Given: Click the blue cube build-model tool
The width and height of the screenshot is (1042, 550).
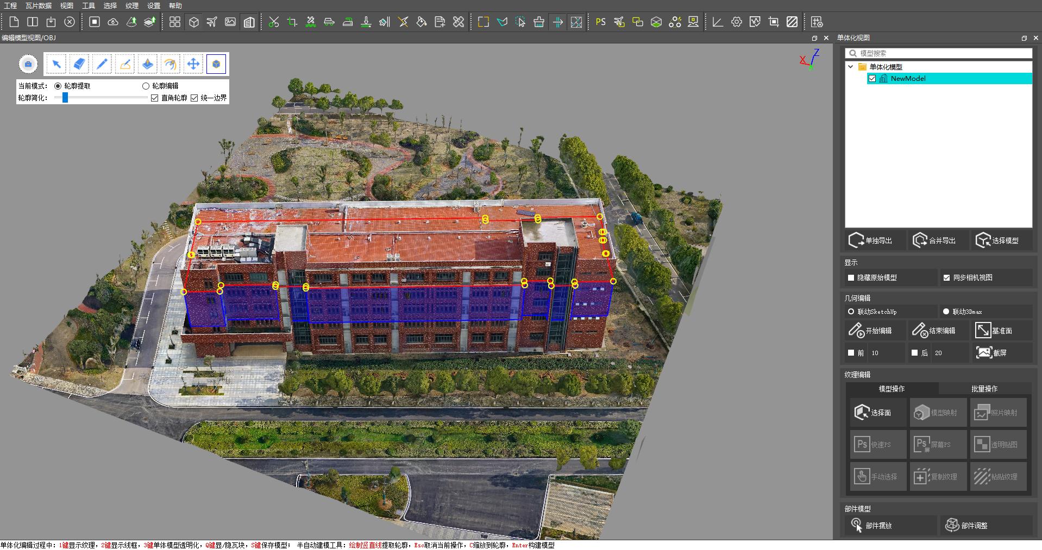Looking at the screenshot, I should pos(216,64).
